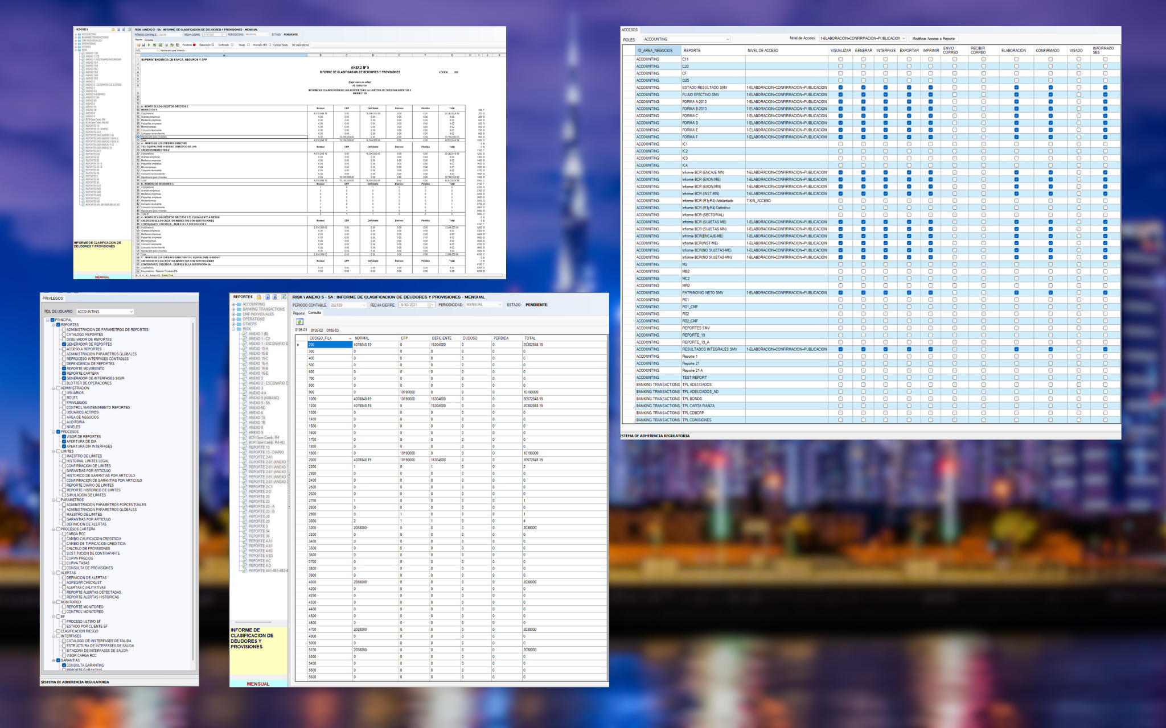This screenshot has height=728, width=1166.
Task: Toggle EXPORTAR checkbox for FORMA C row
Action: tap(909, 115)
